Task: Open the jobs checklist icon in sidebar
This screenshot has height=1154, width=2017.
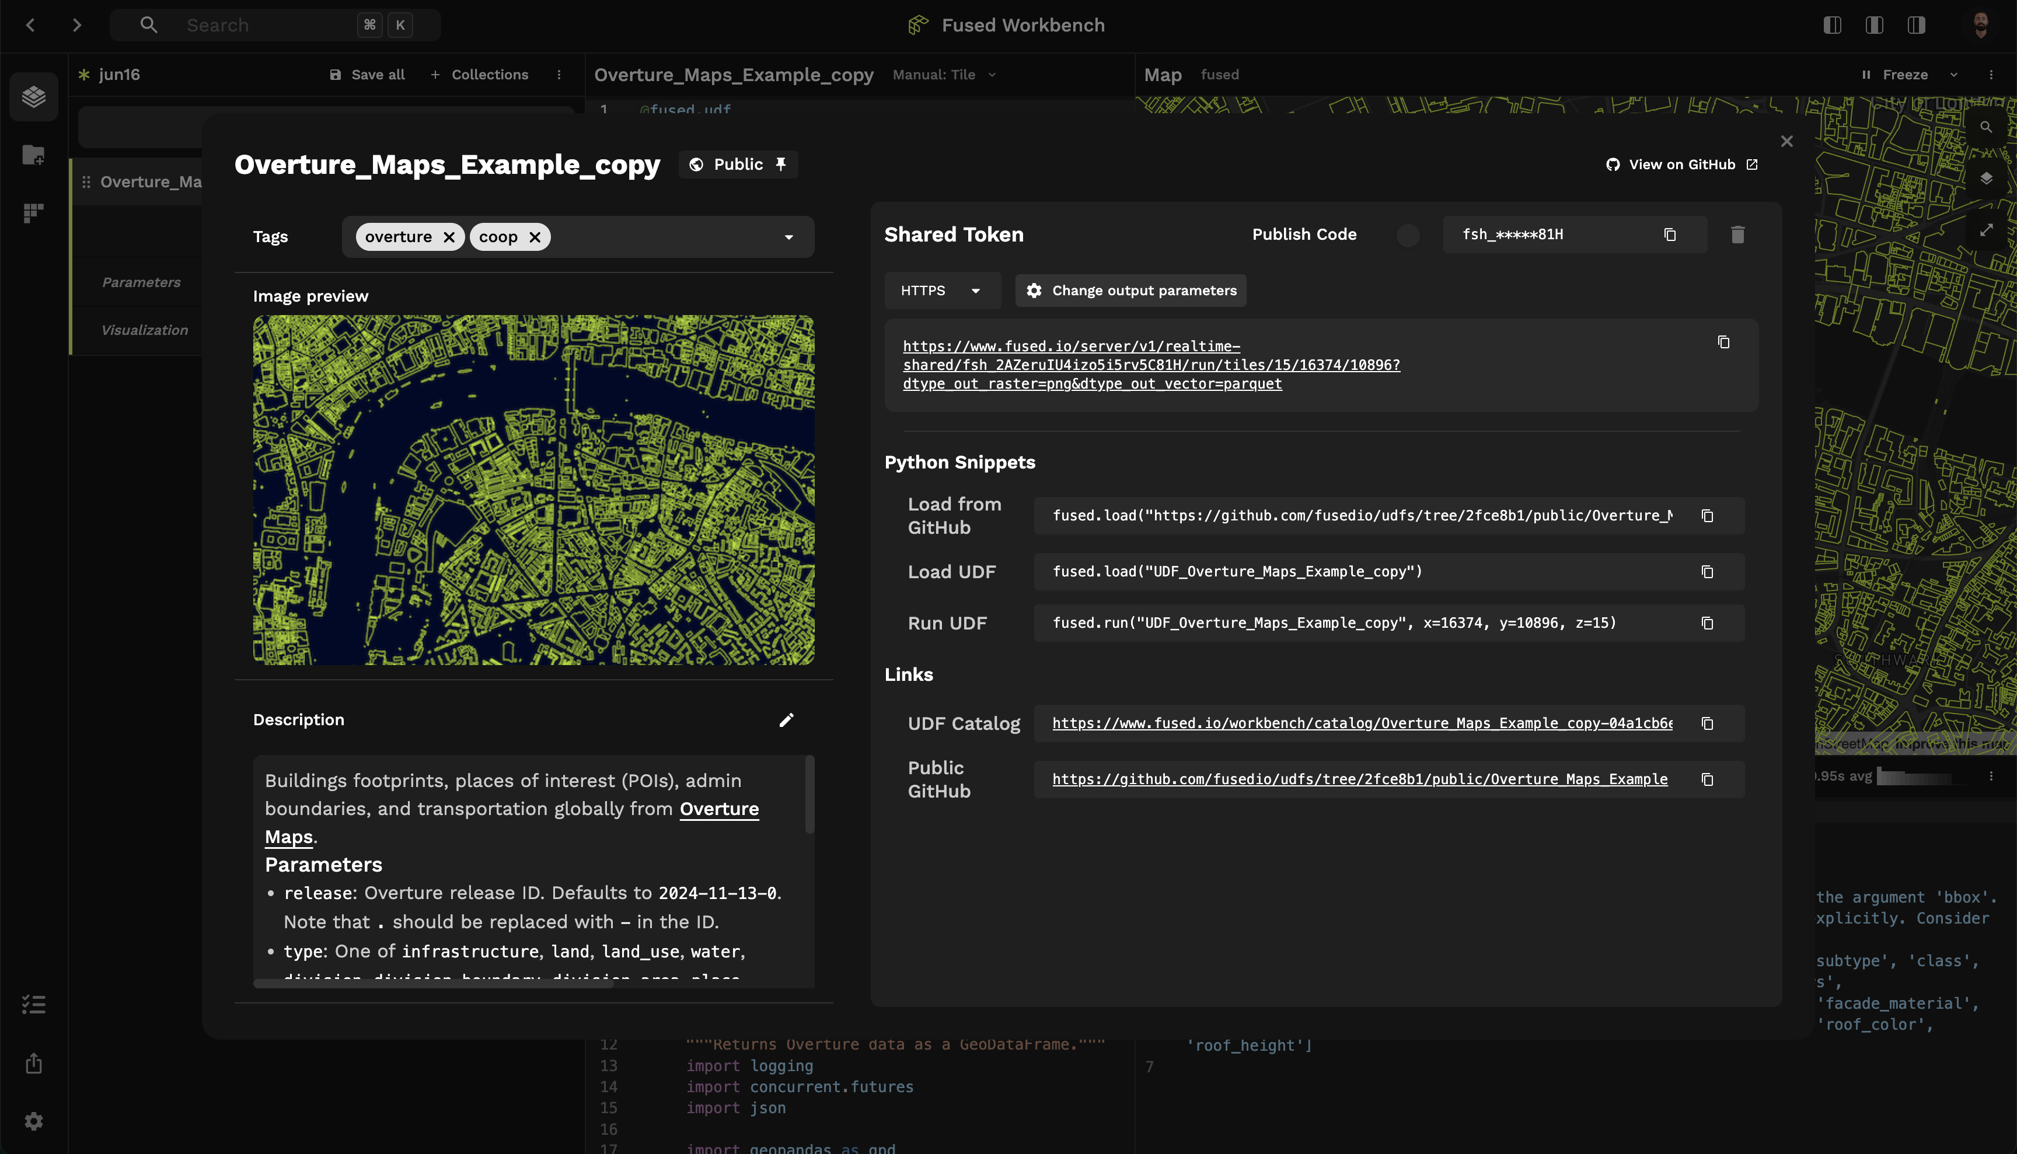Action: point(33,1005)
